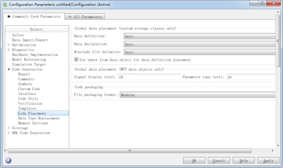Screen dimensions: 283x168
Task: Select Code Style in the tree
Action: (x=28, y=99)
